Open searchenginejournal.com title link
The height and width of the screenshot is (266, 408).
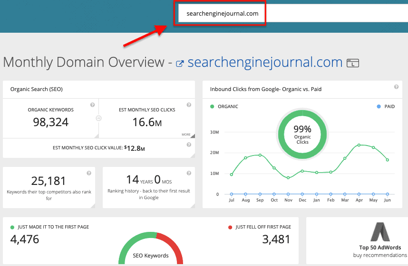[265, 62]
